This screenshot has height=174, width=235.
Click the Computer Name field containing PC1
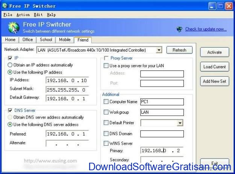click(x=162, y=102)
